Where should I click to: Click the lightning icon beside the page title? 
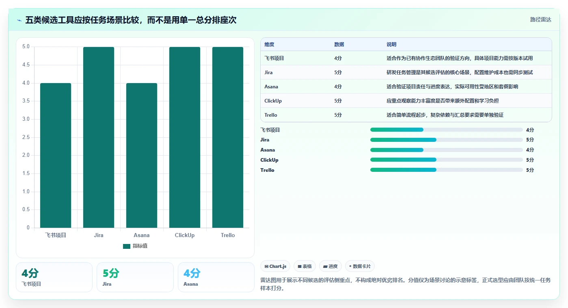click(19, 20)
